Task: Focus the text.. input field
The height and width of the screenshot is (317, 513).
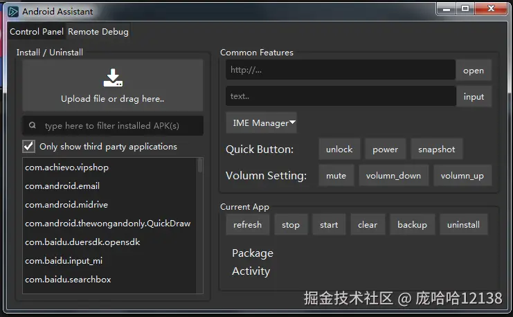Action: pyautogui.click(x=341, y=96)
